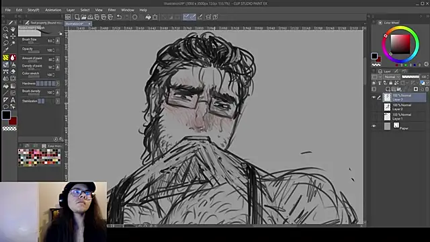The image size is (430, 242).
Task: Select the Frame border tool
Action: click(13, 93)
